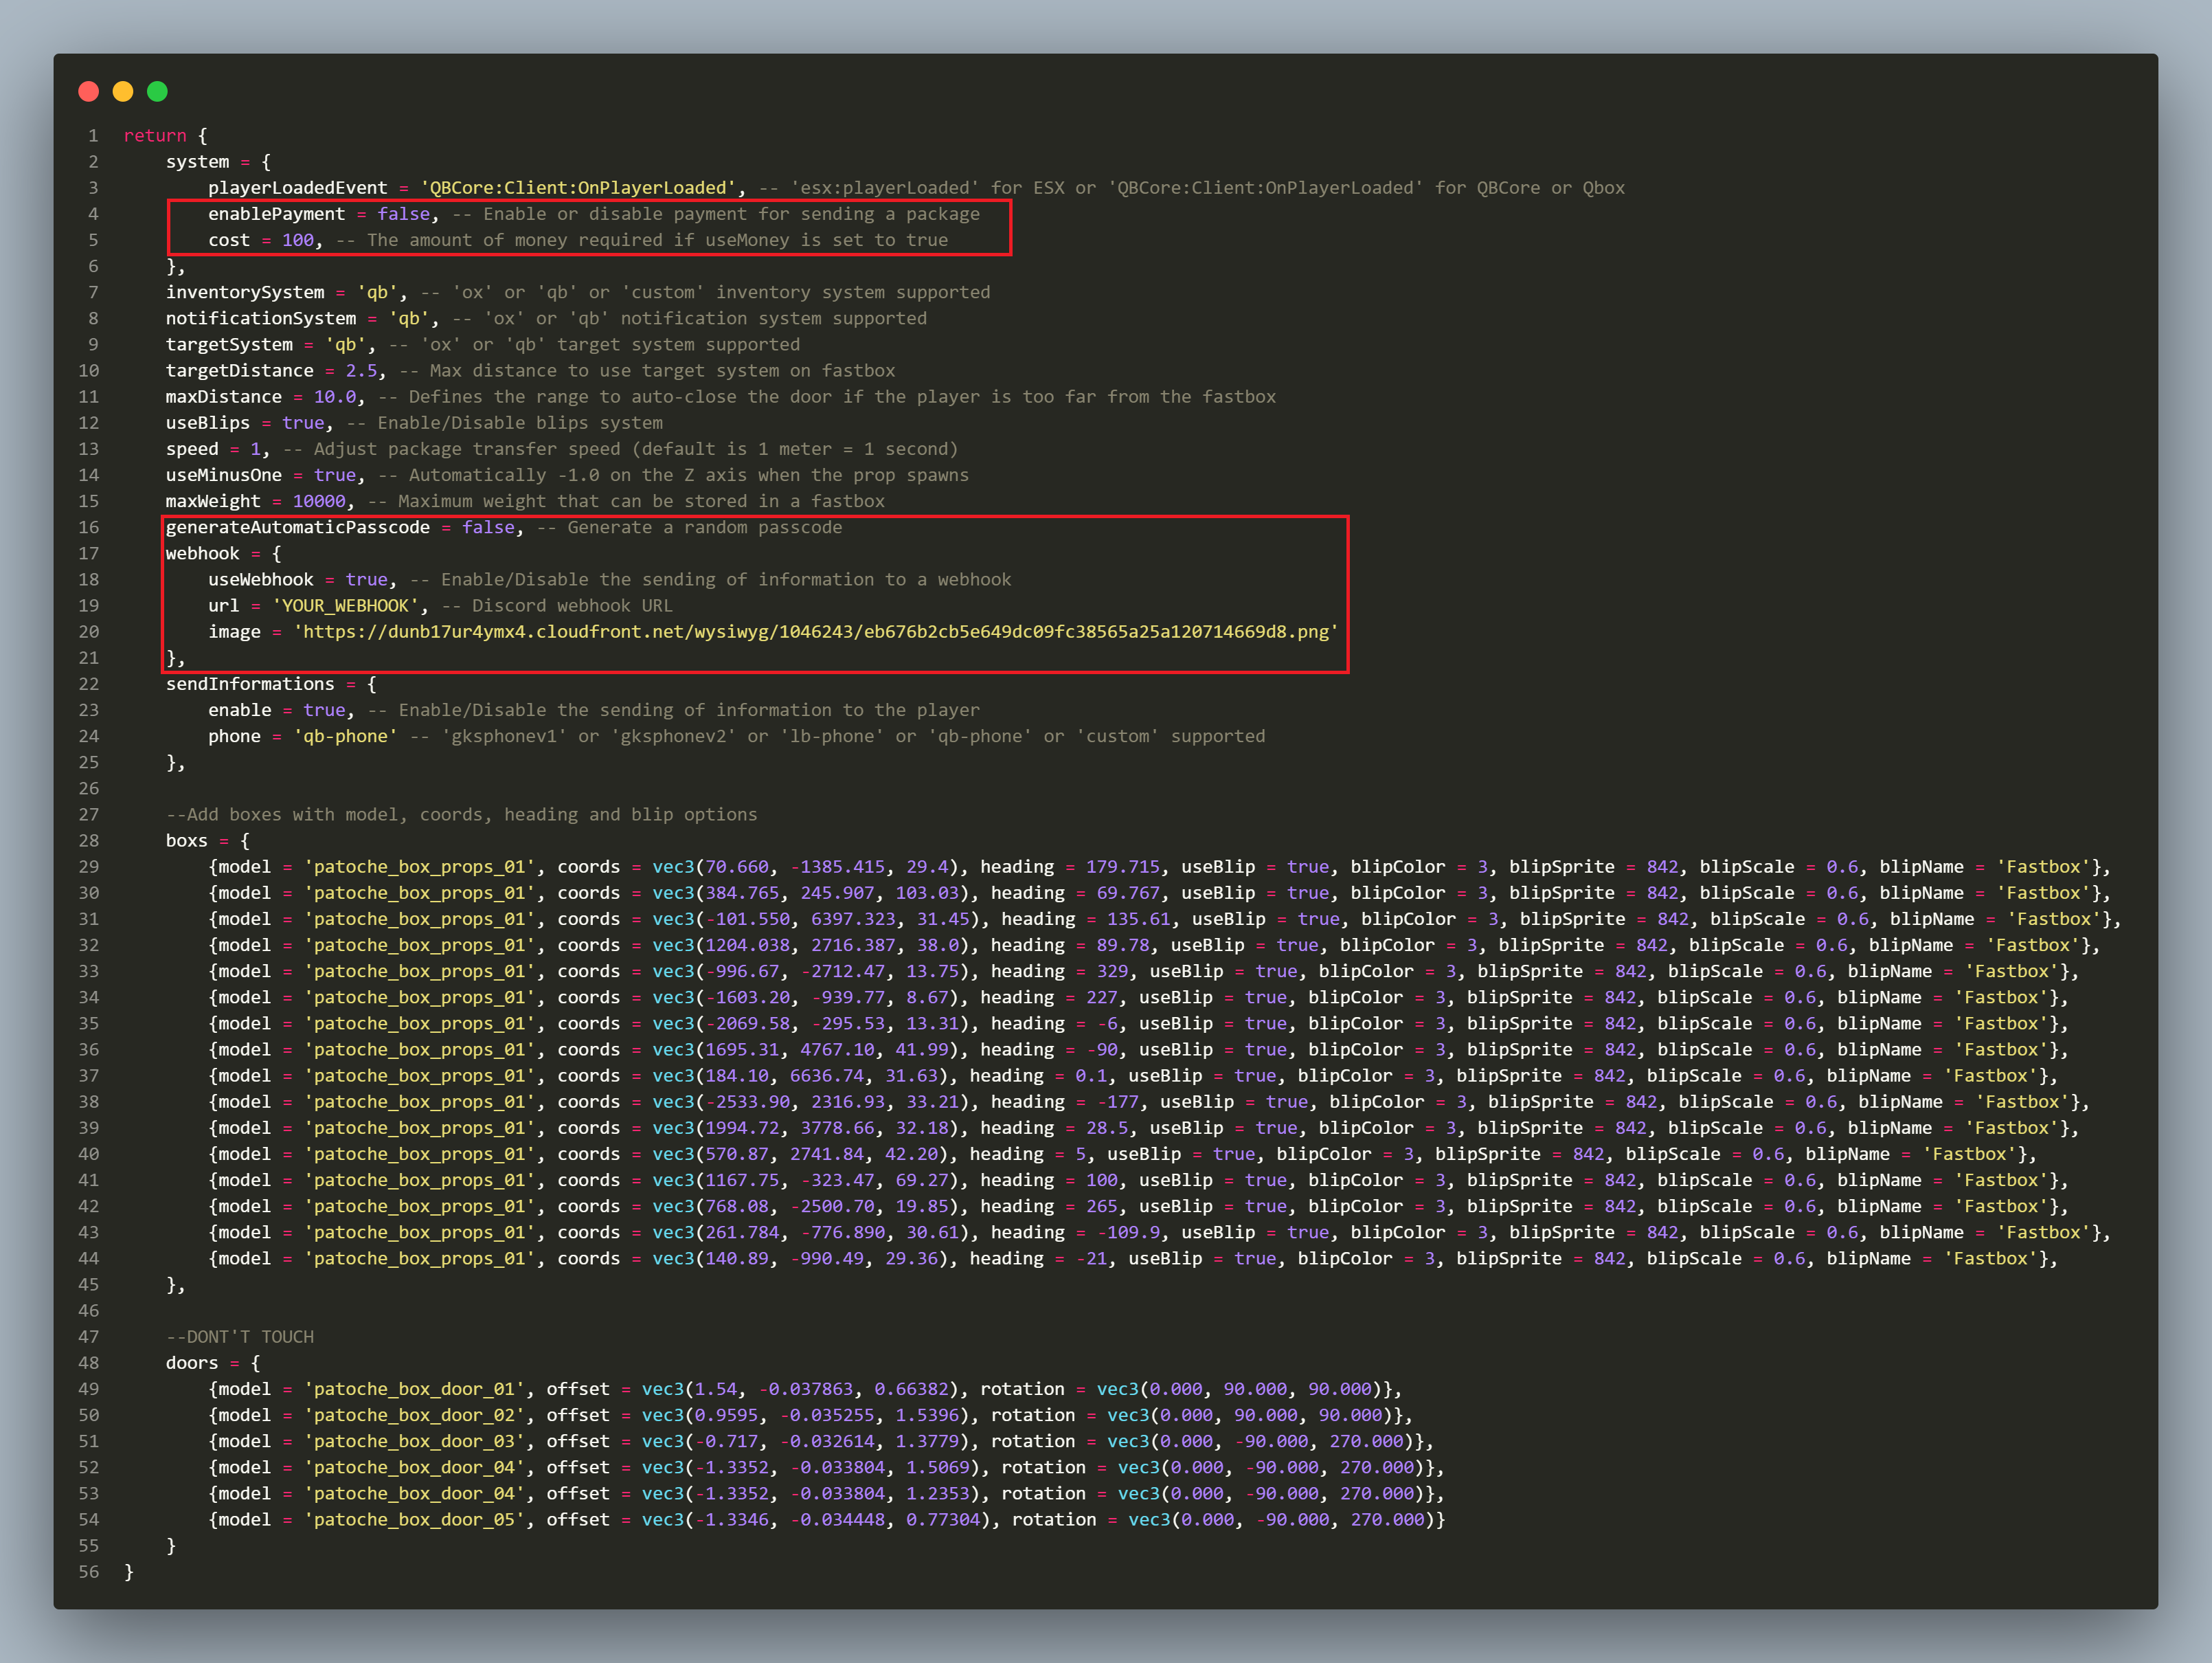
Task: Click the red close window dot
Action: click(88, 92)
